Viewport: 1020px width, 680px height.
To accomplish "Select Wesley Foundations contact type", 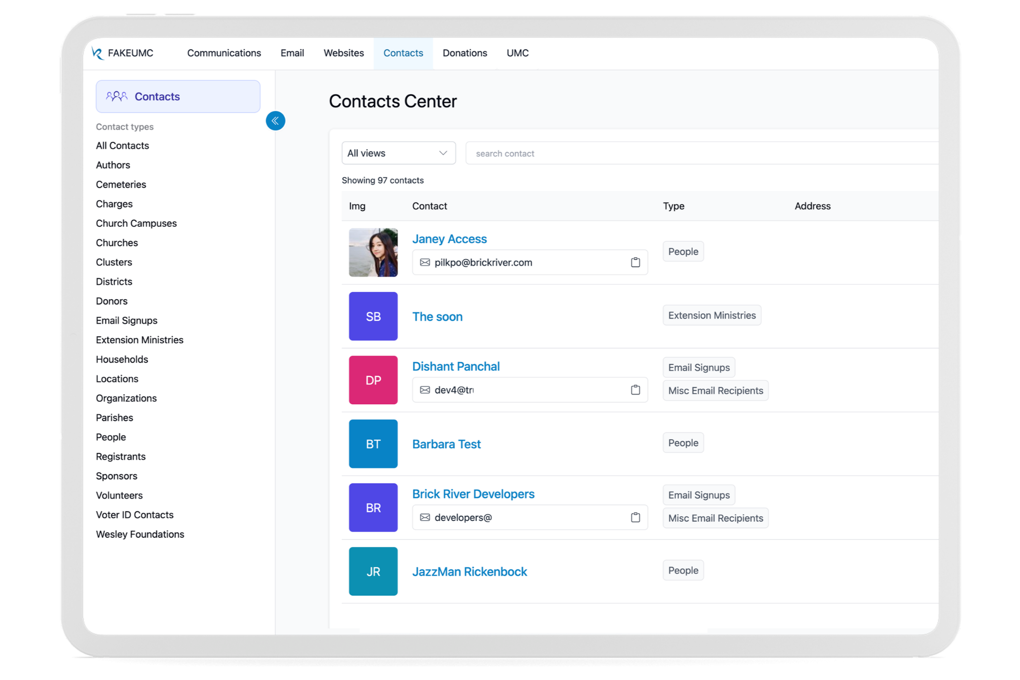I will 140,534.
